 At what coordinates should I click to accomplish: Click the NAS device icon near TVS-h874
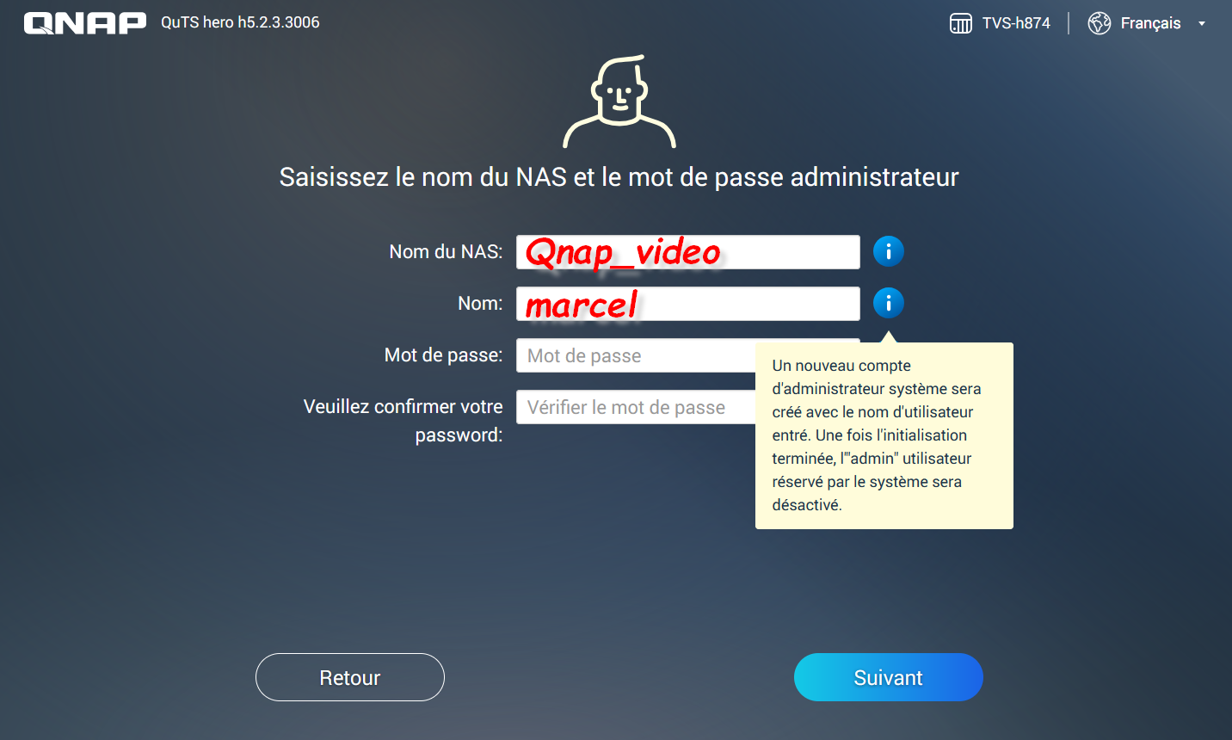[960, 23]
